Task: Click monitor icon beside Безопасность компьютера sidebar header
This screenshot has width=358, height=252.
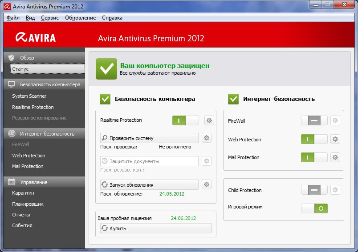Action: (12, 84)
